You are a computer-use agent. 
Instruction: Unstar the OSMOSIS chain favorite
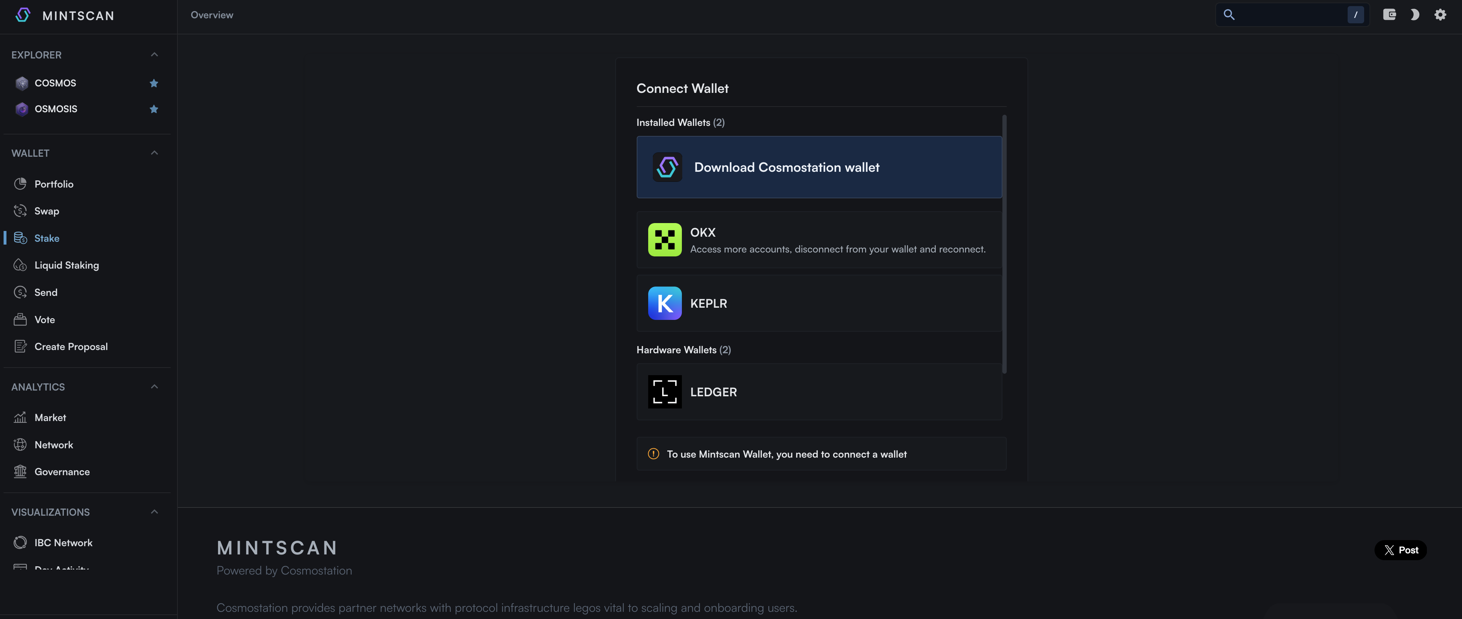coord(154,108)
